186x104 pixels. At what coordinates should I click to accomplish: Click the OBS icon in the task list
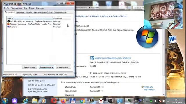(x=8, y=21)
